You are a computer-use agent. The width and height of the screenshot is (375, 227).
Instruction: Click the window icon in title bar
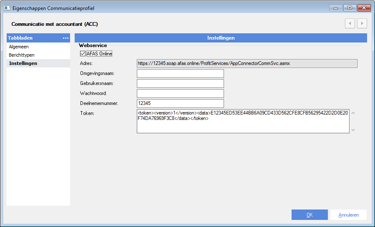pyautogui.click(x=7, y=8)
